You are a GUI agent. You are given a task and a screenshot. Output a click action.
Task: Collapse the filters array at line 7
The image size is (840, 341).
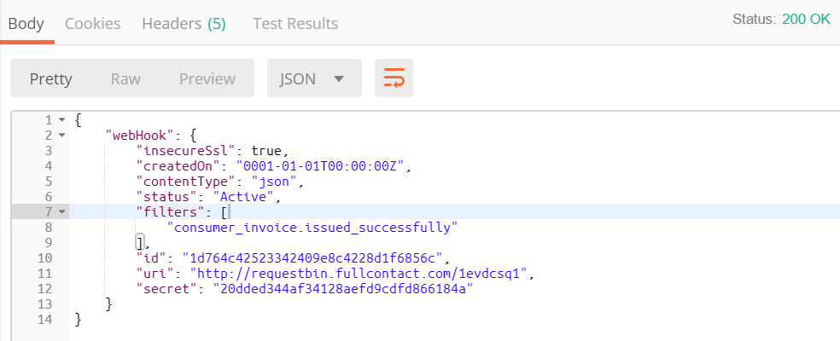pyautogui.click(x=61, y=211)
